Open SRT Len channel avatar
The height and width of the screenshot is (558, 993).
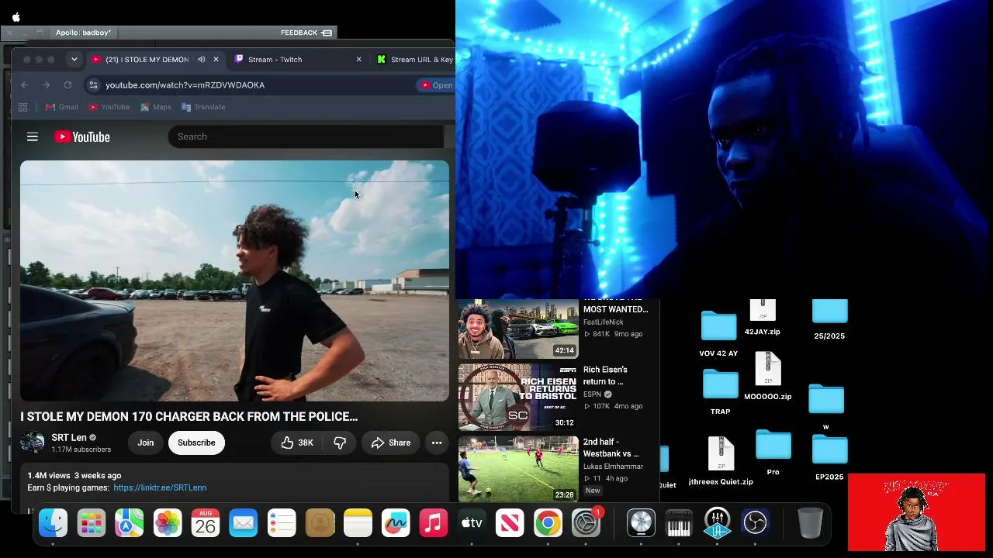click(33, 443)
